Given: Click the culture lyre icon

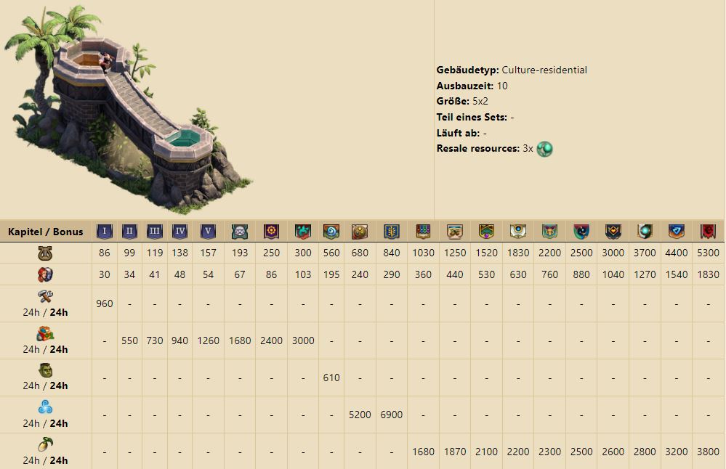Looking at the screenshot, I should [46, 253].
